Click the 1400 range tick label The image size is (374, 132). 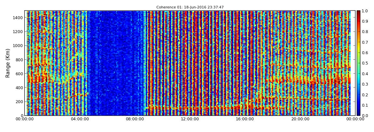18,18
